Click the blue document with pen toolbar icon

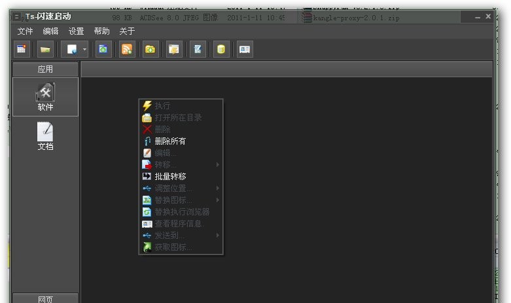[x=198, y=50]
